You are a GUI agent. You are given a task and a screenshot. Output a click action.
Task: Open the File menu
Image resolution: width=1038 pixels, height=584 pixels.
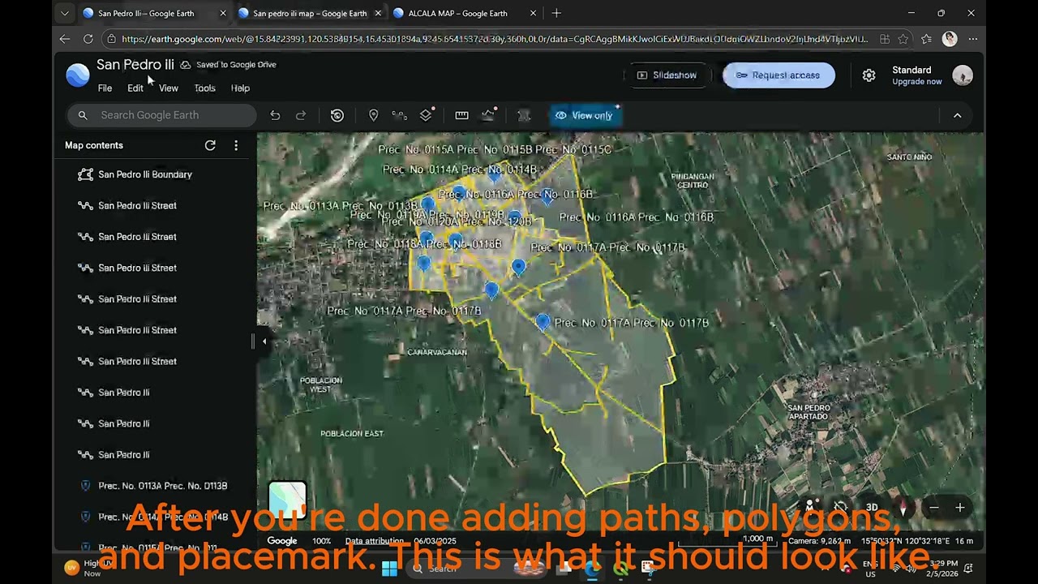(x=105, y=88)
